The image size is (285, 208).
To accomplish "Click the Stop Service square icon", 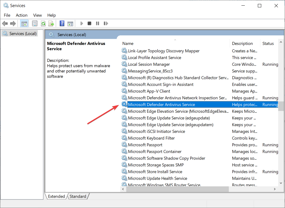I will coord(89,23).
